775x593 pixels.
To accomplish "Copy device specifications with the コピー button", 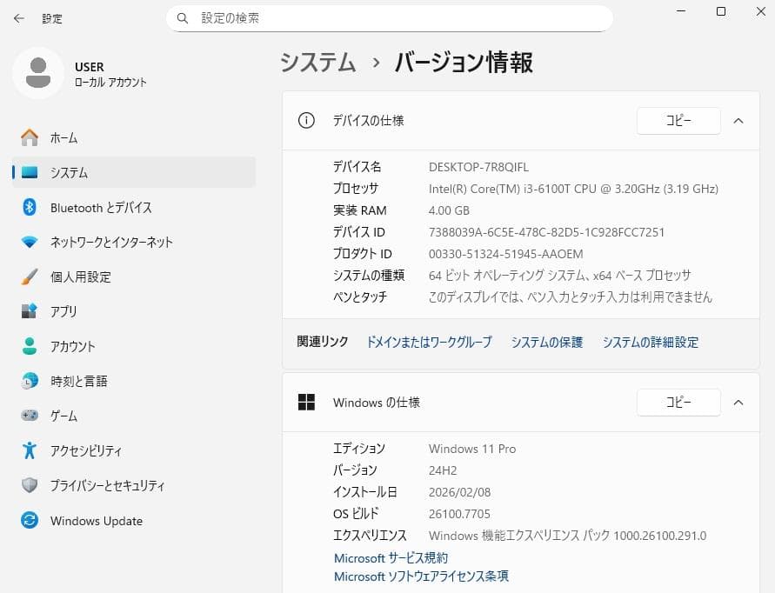I will pos(678,121).
